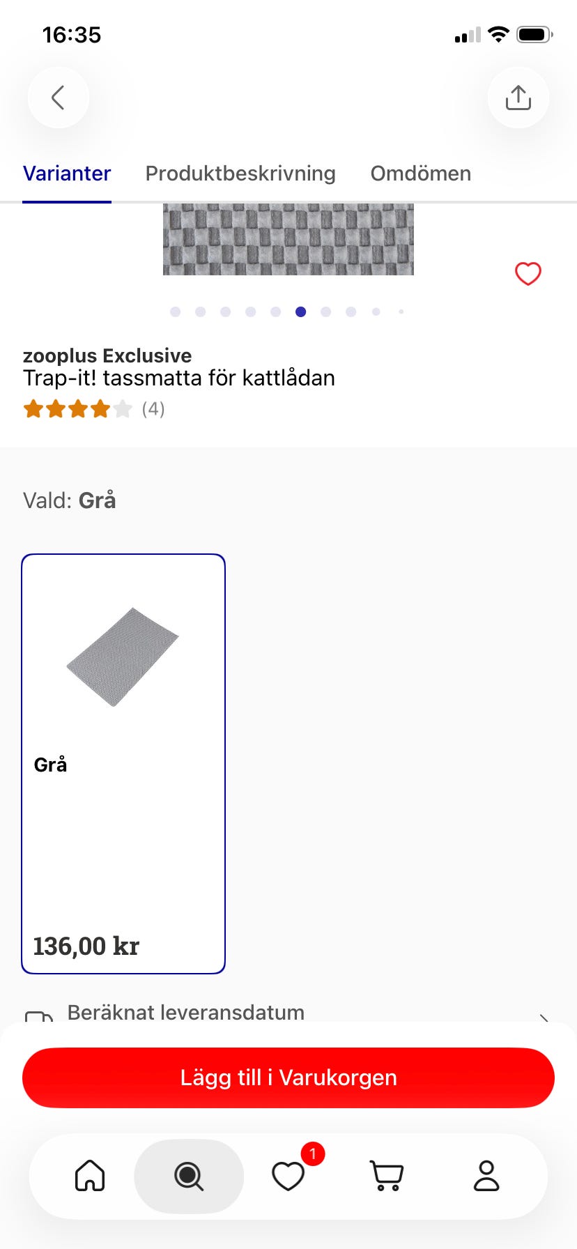Tap the product mat texture image
Image resolution: width=577 pixels, height=1249 pixels.
click(288, 238)
